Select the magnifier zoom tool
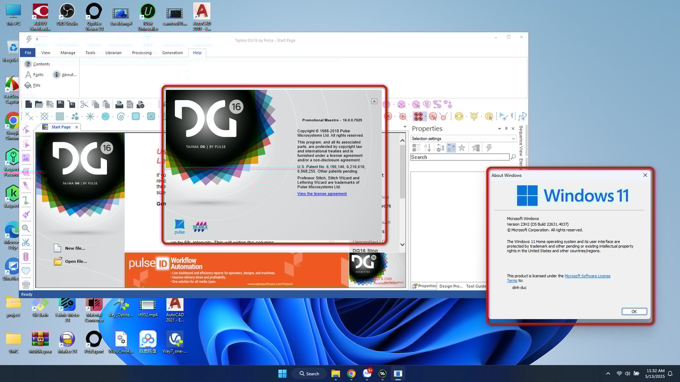 point(26,228)
